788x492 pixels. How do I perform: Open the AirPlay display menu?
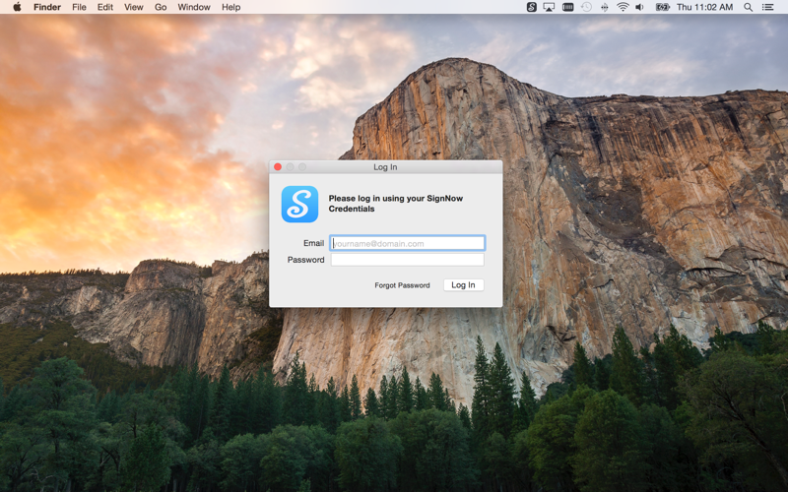(550, 7)
